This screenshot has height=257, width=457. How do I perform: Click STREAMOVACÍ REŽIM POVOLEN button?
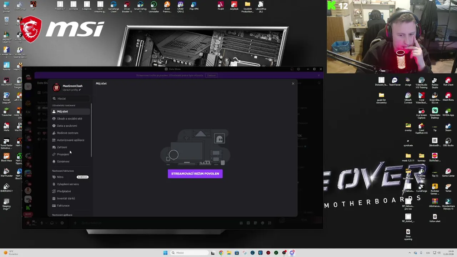point(195,173)
